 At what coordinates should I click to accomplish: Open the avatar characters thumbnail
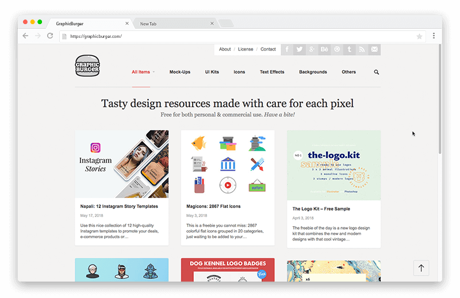122,270
